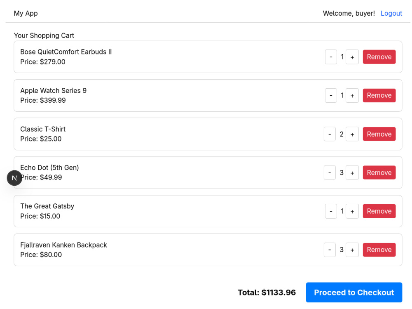Viewport: 412px width, 309px height.
Task: Log out via the Logout link
Action: (x=391, y=14)
